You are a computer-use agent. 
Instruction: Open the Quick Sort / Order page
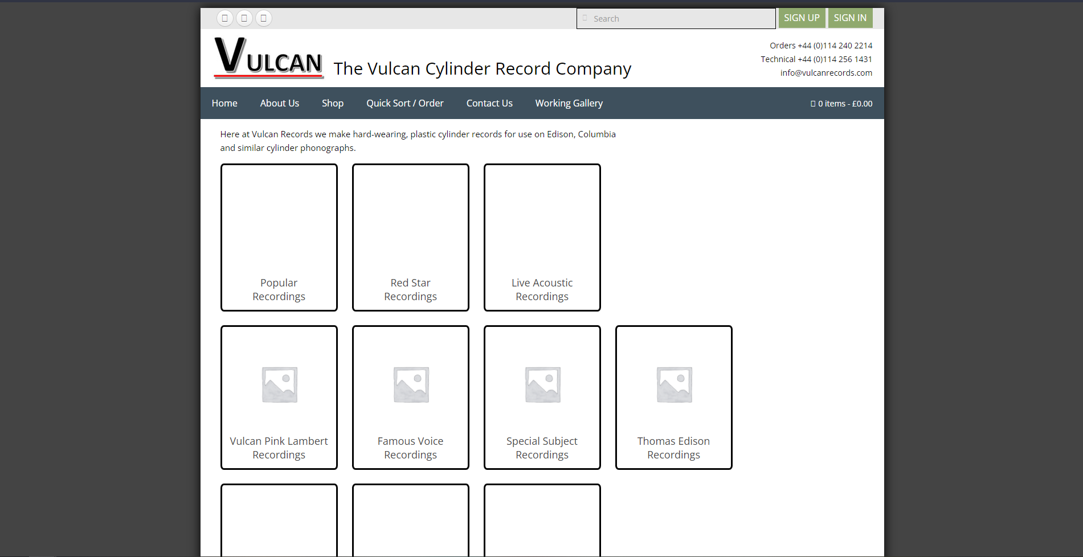tap(404, 103)
